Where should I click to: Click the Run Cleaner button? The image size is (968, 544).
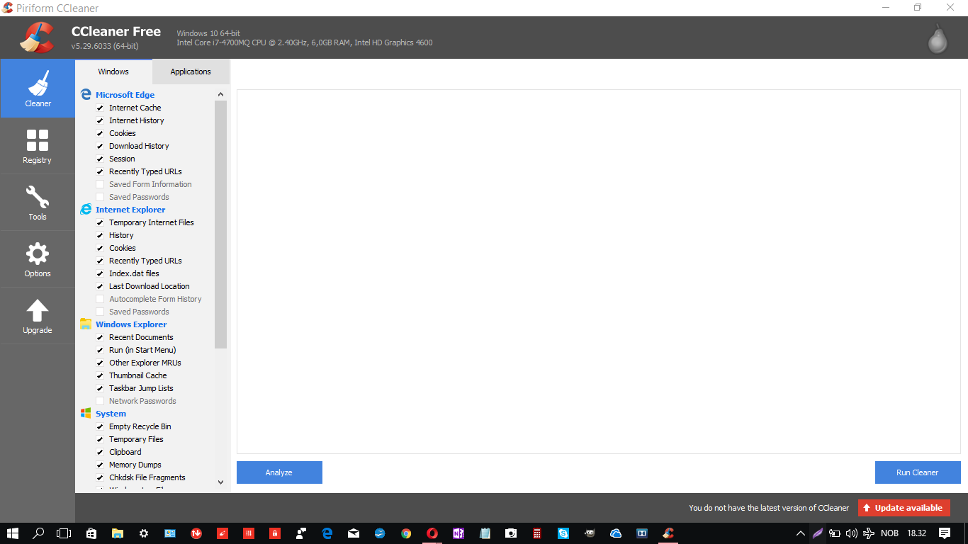click(x=918, y=472)
